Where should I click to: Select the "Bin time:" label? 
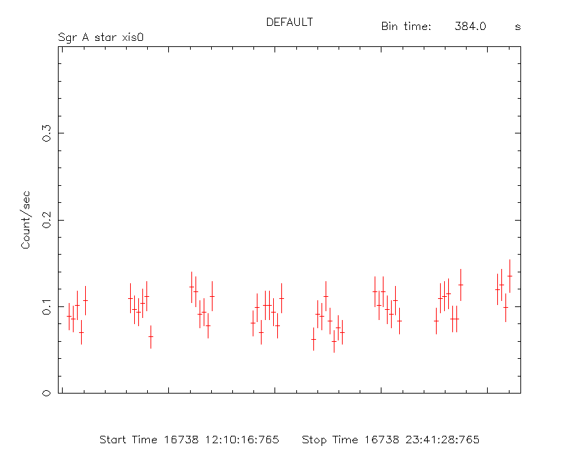pyautogui.click(x=406, y=27)
